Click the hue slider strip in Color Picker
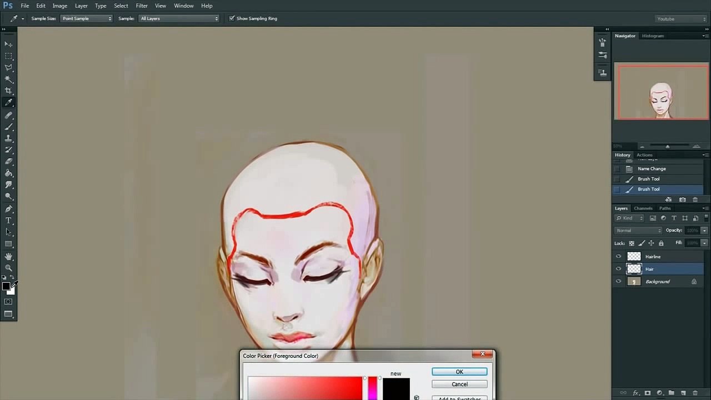 point(372,388)
